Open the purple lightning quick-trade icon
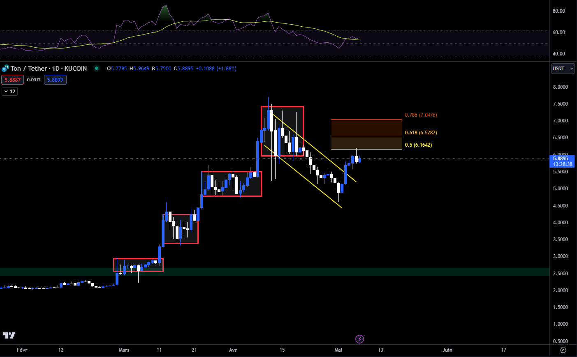The width and height of the screenshot is (577, 357). coord(359,339)
